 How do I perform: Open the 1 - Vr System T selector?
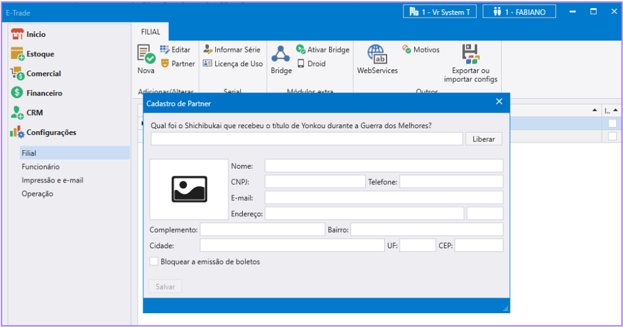[x=440, y=12]
